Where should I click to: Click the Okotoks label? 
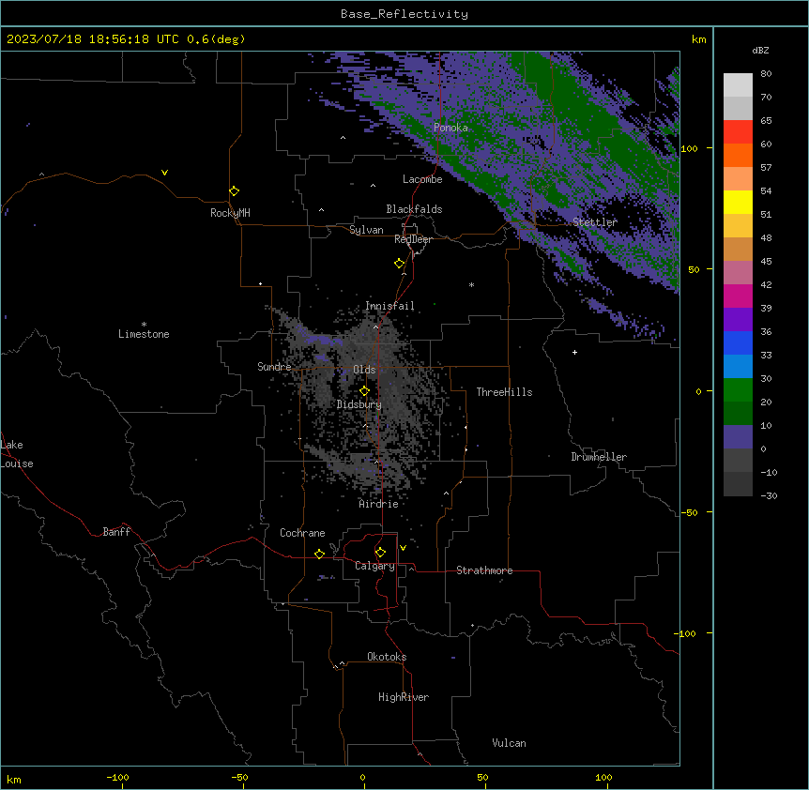coord(387,657)
